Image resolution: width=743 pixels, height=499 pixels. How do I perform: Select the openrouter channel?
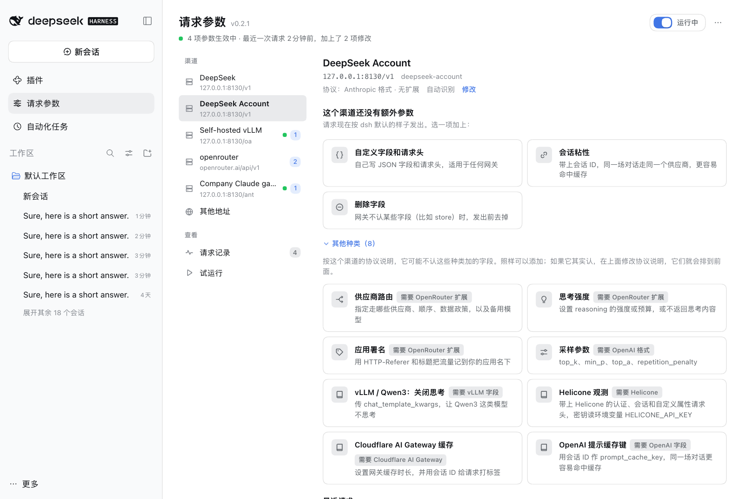coord(242,162)
